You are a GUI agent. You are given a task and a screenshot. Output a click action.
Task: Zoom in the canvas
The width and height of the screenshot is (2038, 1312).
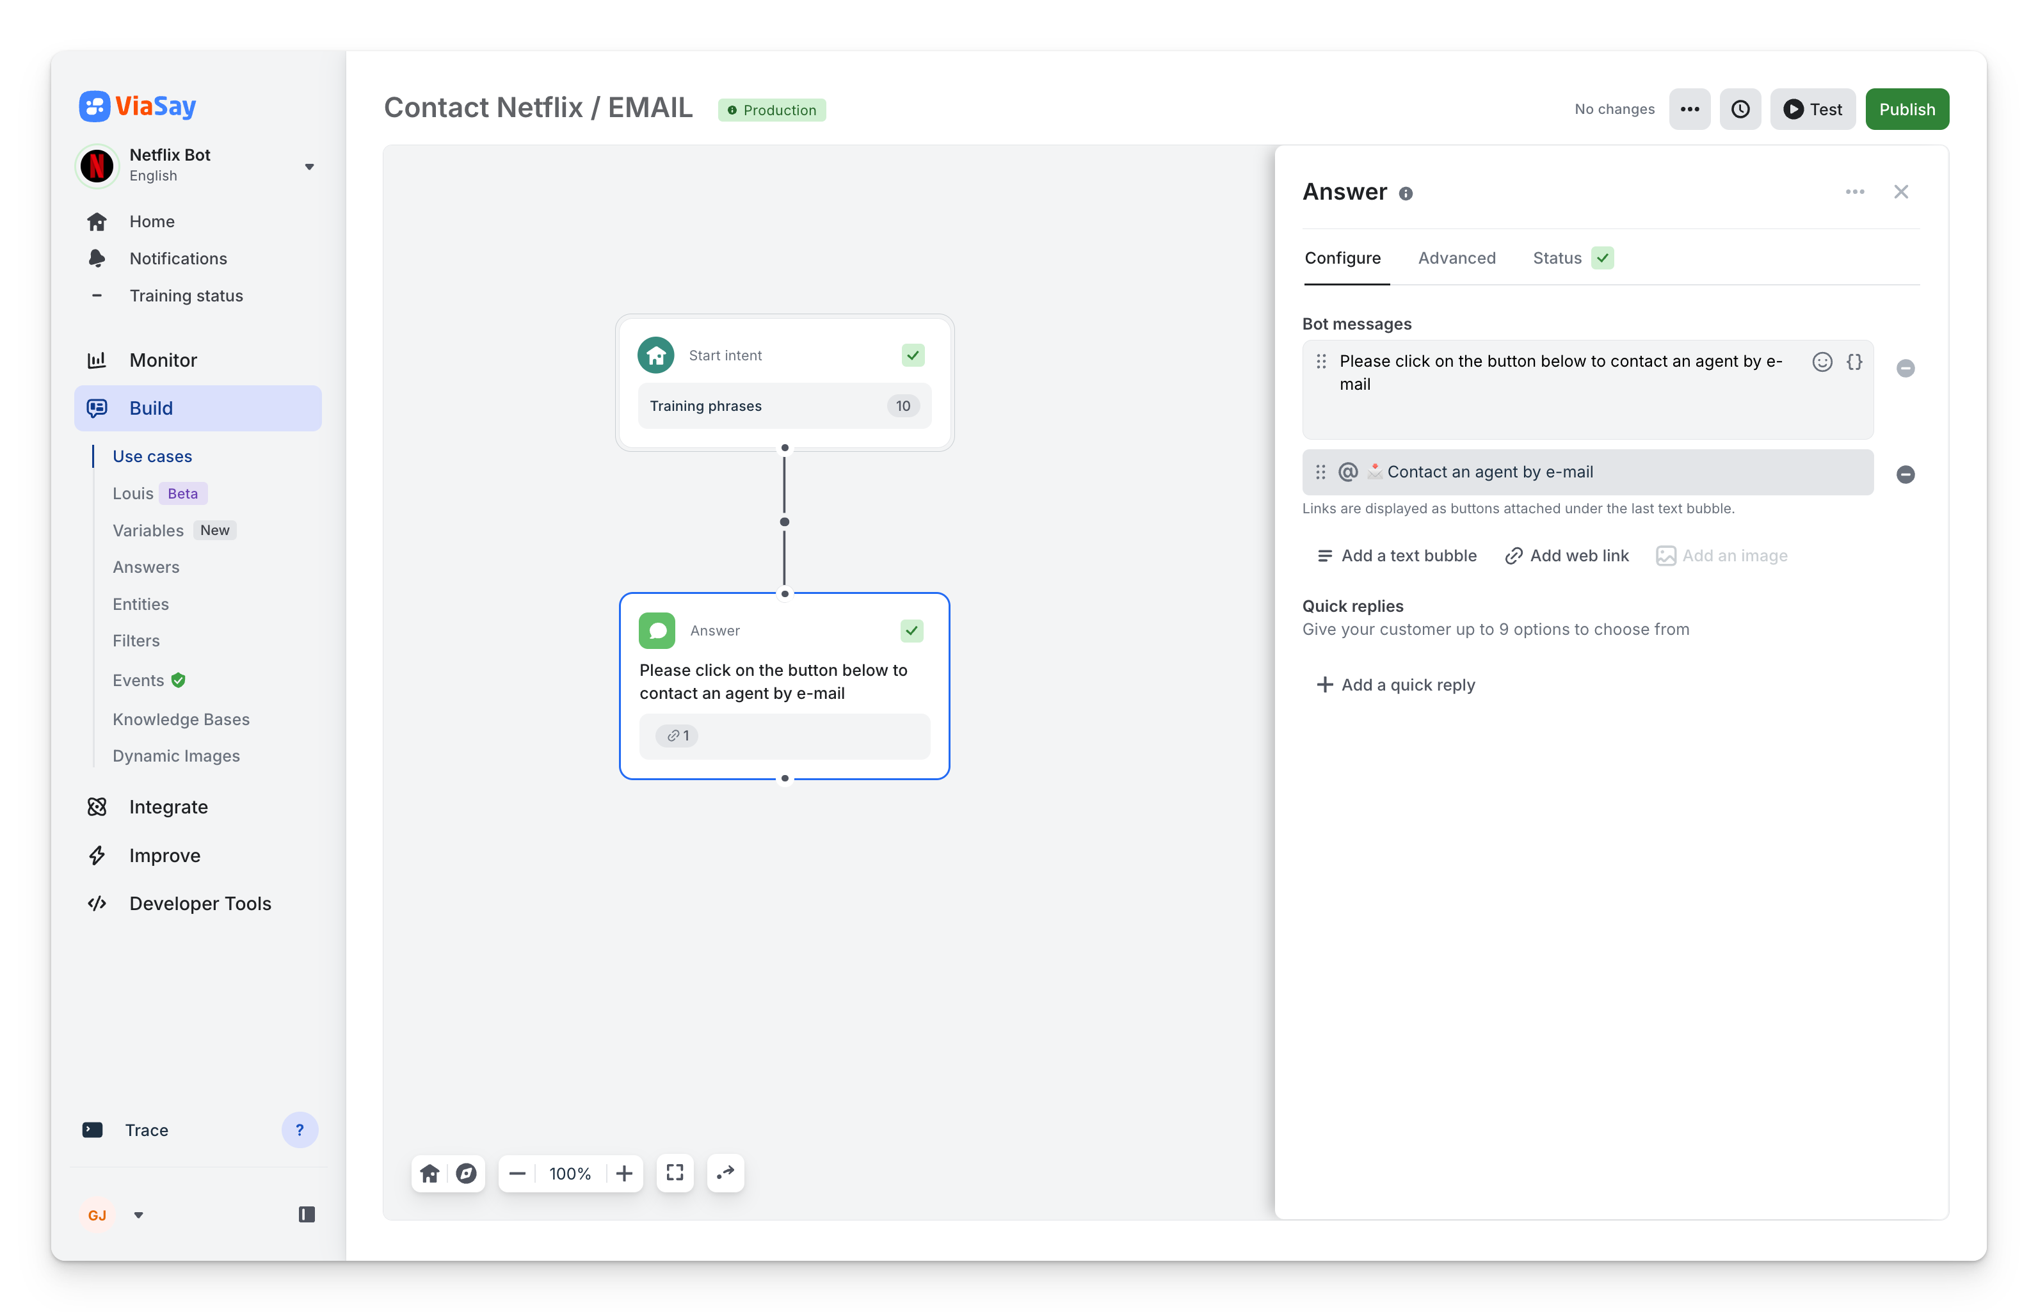click(623, 1173)
